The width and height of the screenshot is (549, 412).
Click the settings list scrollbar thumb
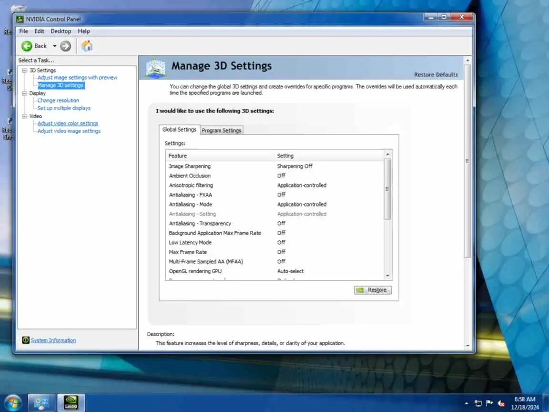387,189
